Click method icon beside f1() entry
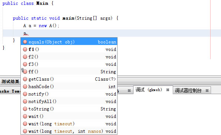Image resolution: width=221 pixels, height=135 pixels. click(x=25, y=49)
